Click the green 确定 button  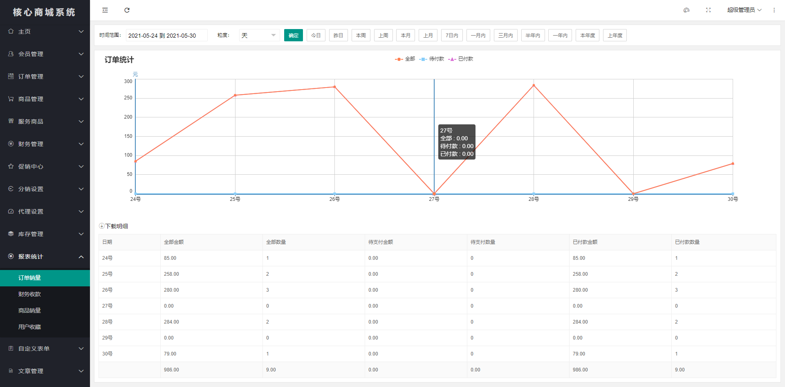(294, 35)
